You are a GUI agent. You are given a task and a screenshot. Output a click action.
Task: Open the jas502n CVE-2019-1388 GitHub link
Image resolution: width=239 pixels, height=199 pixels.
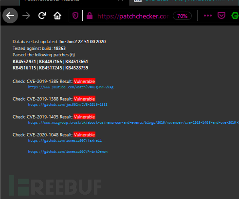(x=68, y=105)
